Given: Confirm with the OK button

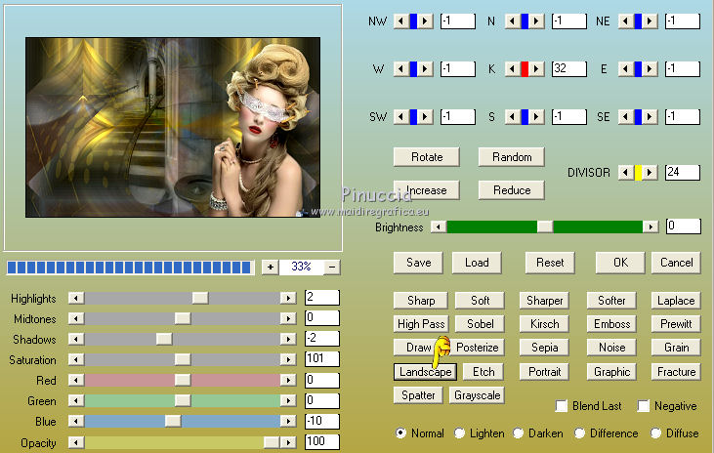Looking at the screenshot, I should point(620,263).
